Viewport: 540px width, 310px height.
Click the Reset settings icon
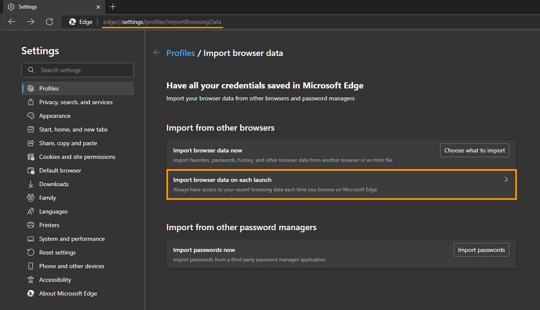click(x=31, y=252)
